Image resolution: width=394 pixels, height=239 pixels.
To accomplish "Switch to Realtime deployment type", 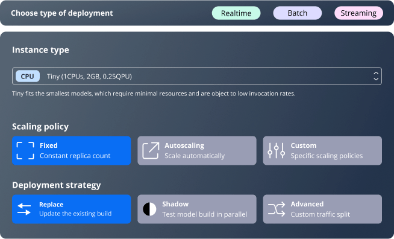I will click(x=236, y=13).
